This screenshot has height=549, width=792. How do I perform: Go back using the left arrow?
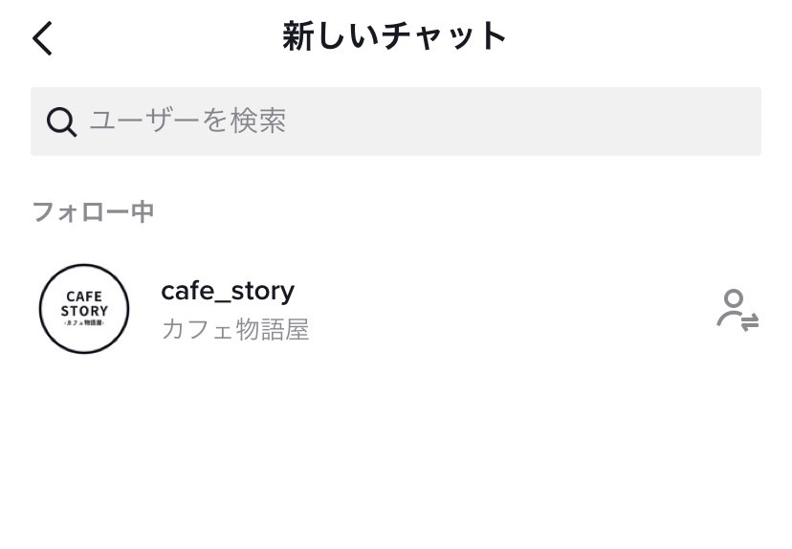(x=42, y=38)
